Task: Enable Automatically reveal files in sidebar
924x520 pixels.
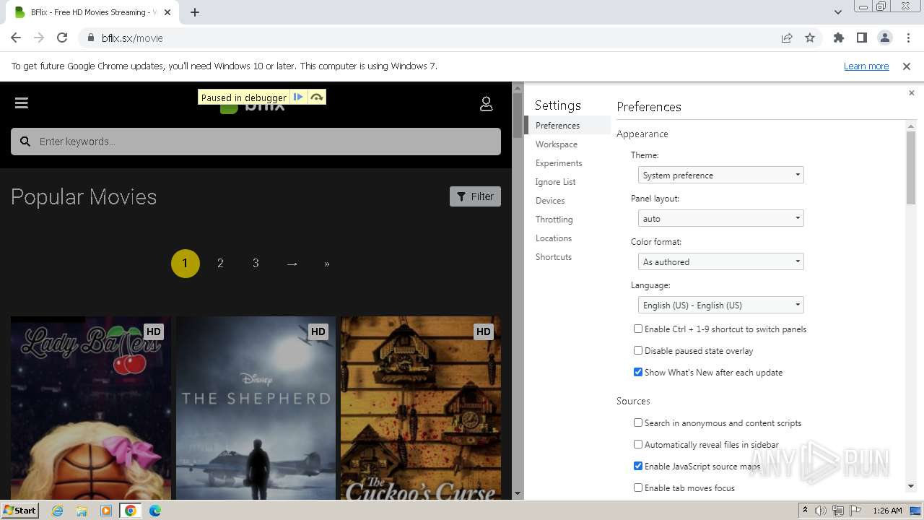Action: [638, 444]
